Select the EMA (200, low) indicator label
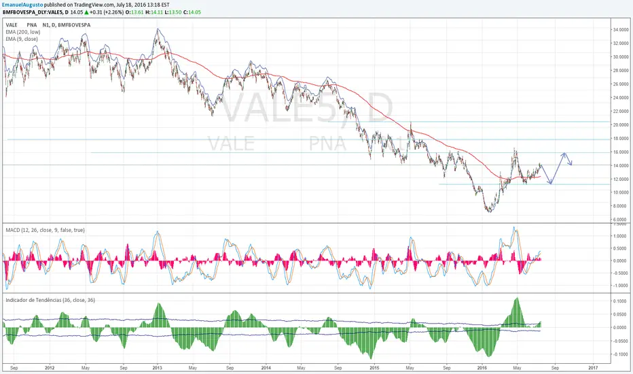 (x=23, y=32)
